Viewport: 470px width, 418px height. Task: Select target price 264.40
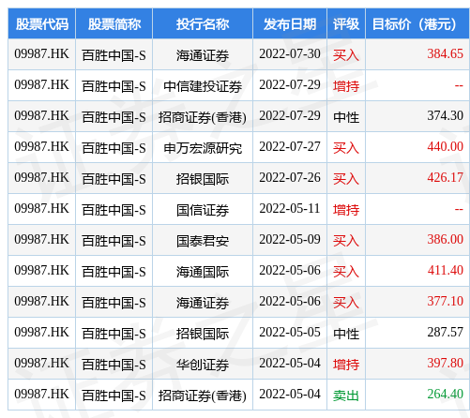pyautogui.click(x=446, y=394)
